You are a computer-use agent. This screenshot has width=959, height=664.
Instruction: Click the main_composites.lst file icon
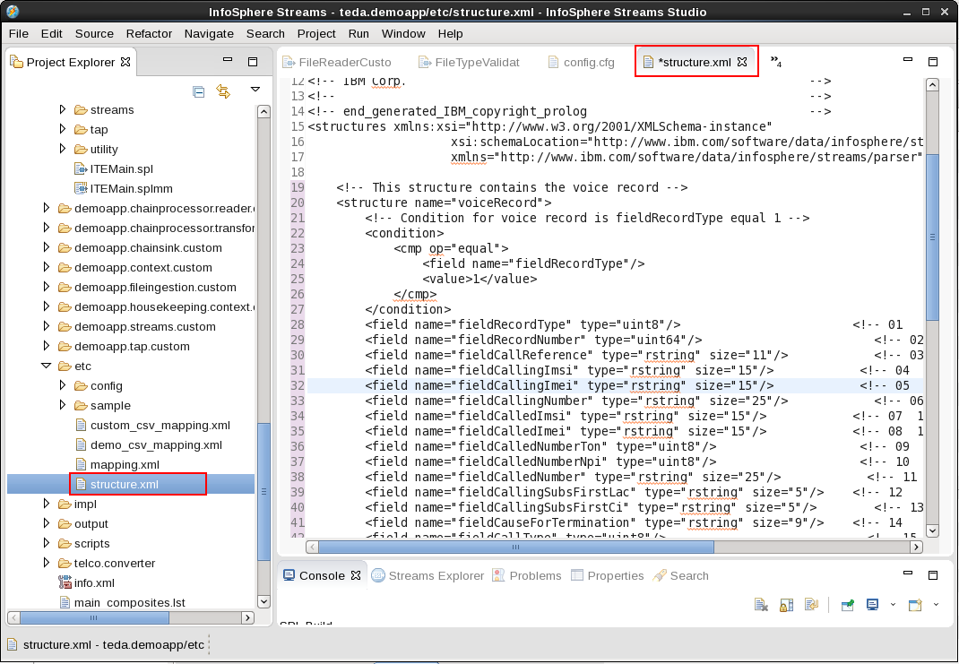(x=65, y=602)
